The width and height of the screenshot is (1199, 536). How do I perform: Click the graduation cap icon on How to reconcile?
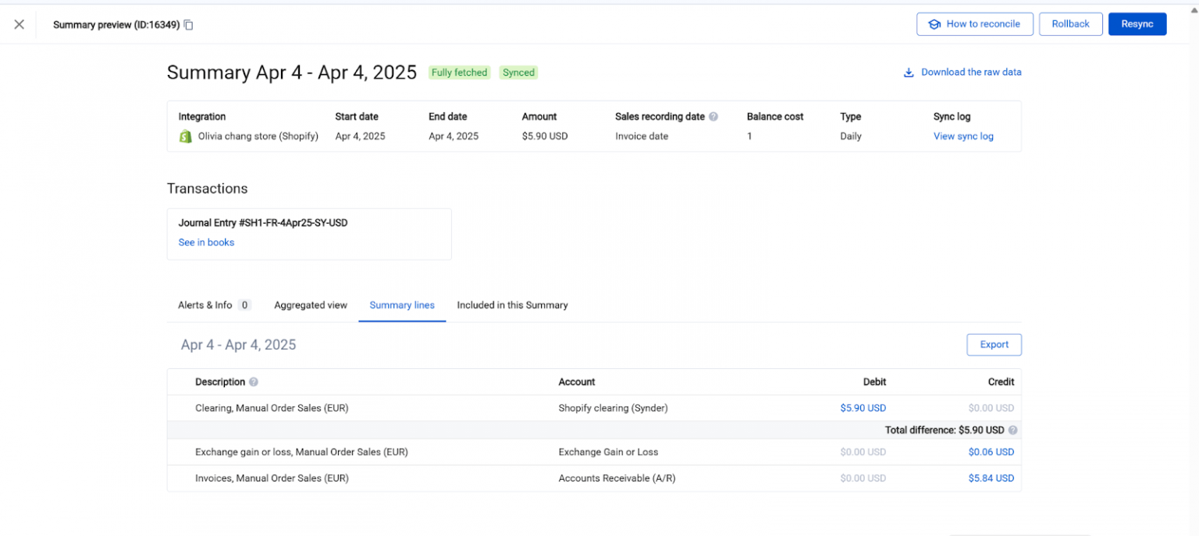(x=934, y=24)
